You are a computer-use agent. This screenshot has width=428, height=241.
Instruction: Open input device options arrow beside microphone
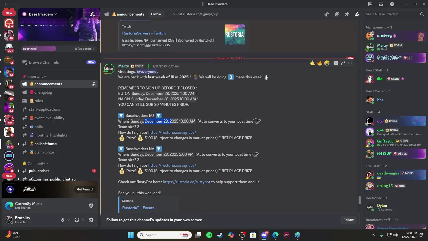[x=69, y=220]
